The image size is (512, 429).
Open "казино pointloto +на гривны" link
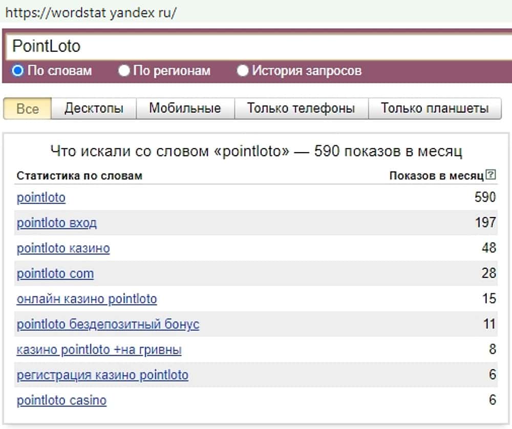coord(99,350)
